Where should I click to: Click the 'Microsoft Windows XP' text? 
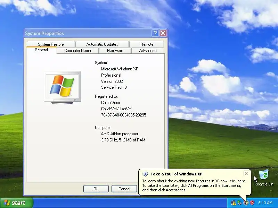(120, 69)
